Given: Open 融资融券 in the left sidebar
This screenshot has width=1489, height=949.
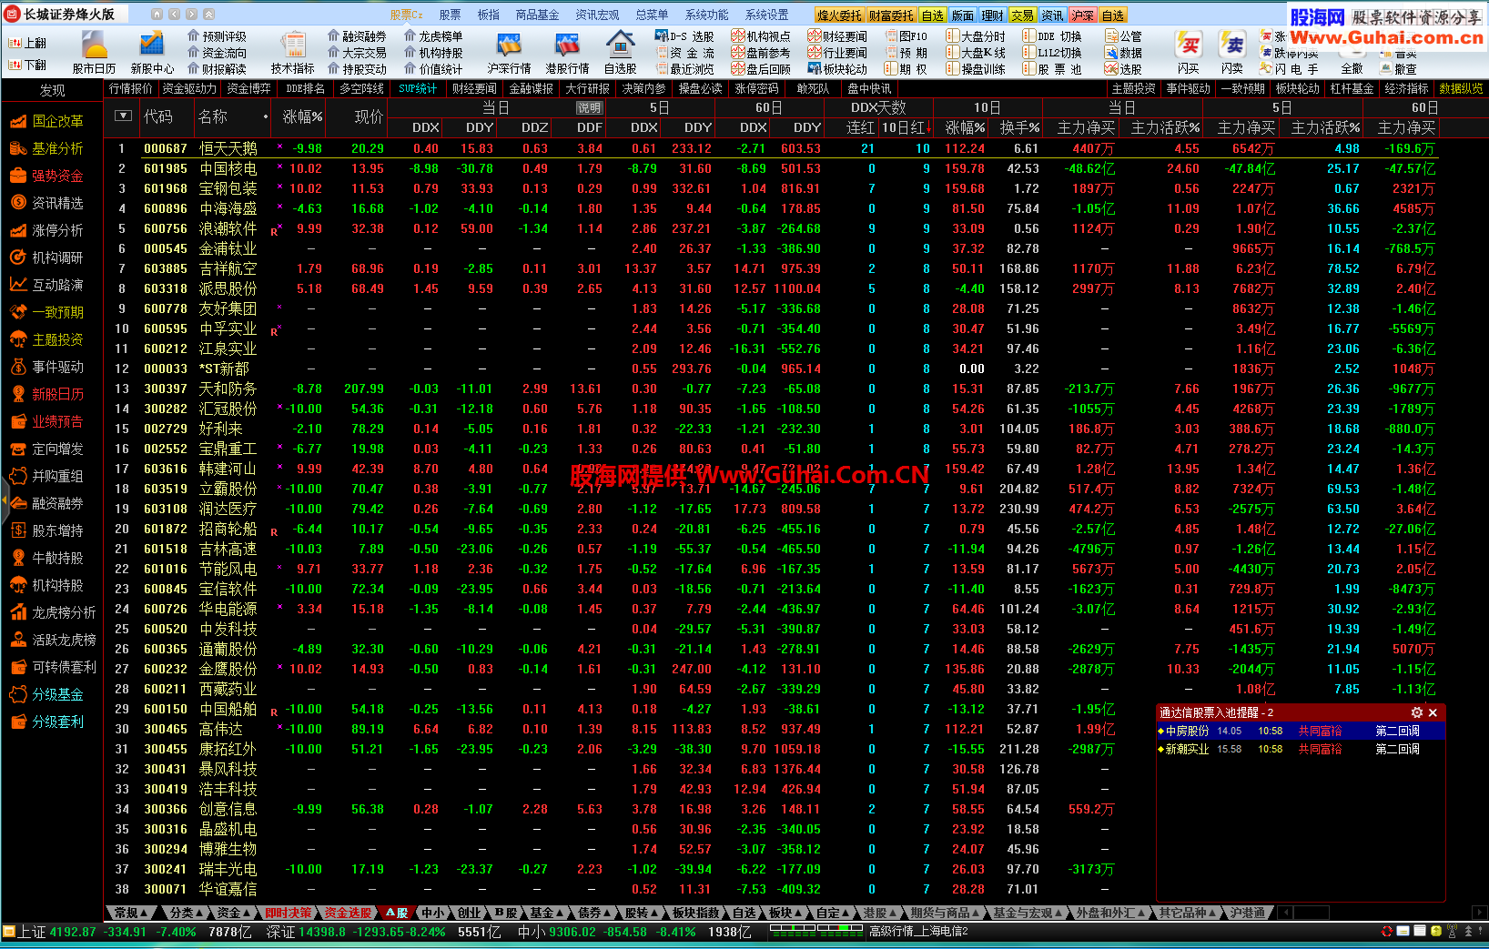Looking at the screenshot, I should 46,503.
